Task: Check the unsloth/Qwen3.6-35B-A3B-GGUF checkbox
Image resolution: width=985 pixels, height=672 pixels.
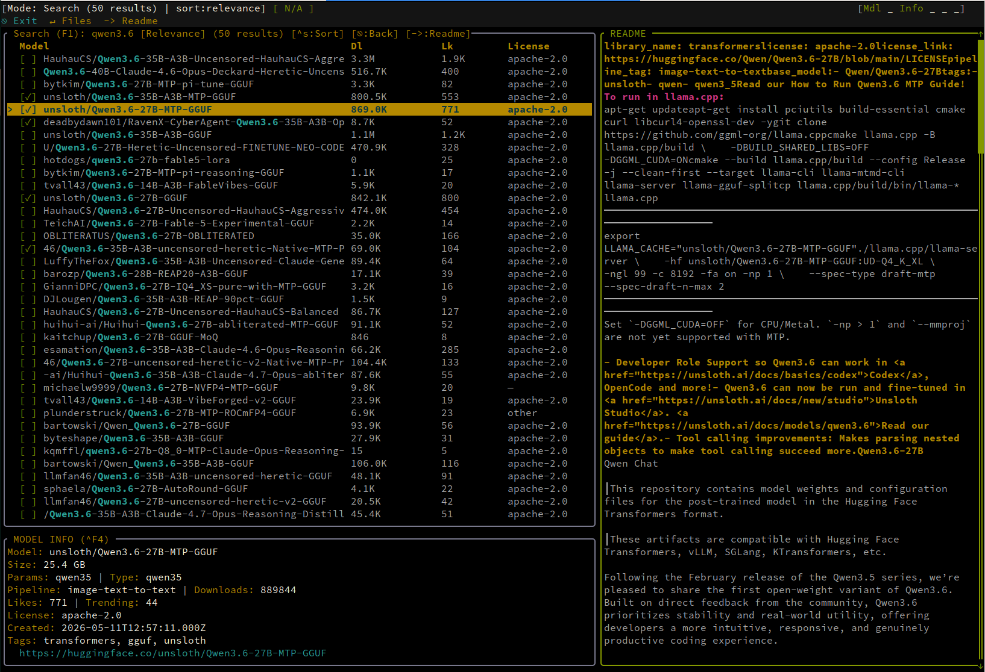Action: [28, 135]
